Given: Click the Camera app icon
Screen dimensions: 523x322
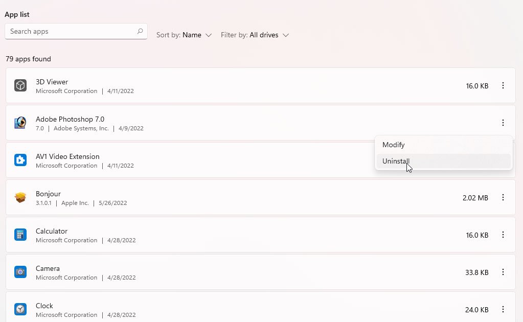Looking at the screenshot, I should [x=20, y=272].
